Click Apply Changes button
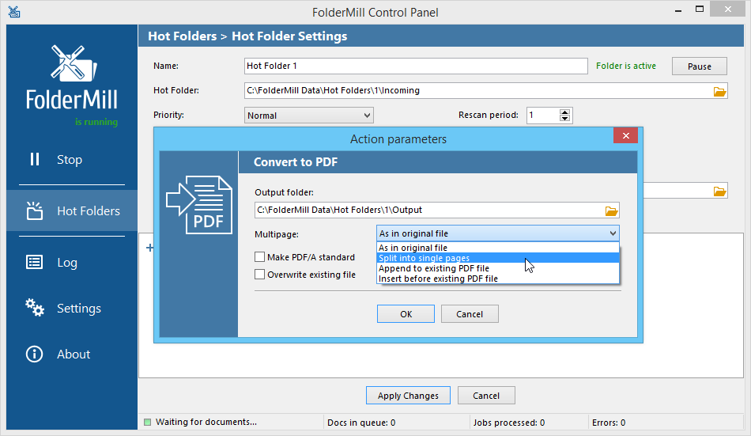Image resolution: width=751 pixels, height=436 pixels. pos(408,396)
